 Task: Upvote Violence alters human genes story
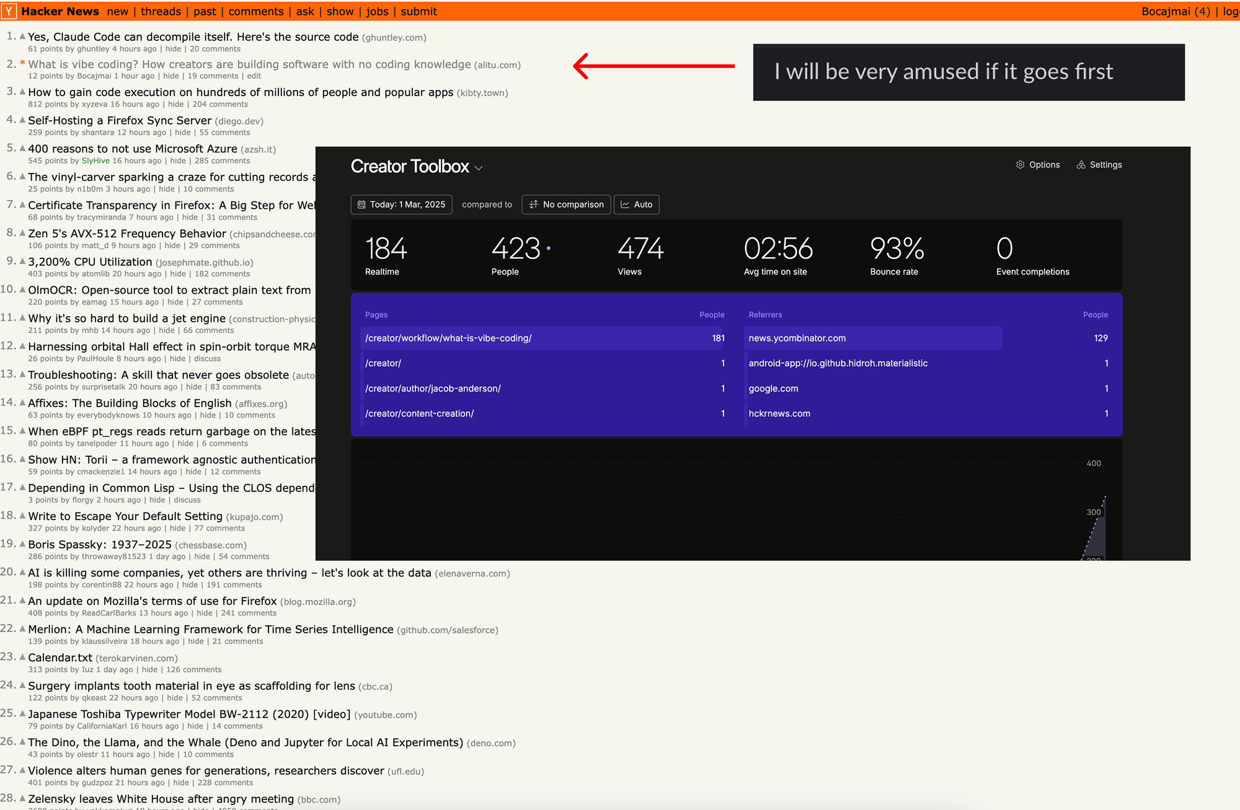(x=22, y=770)
